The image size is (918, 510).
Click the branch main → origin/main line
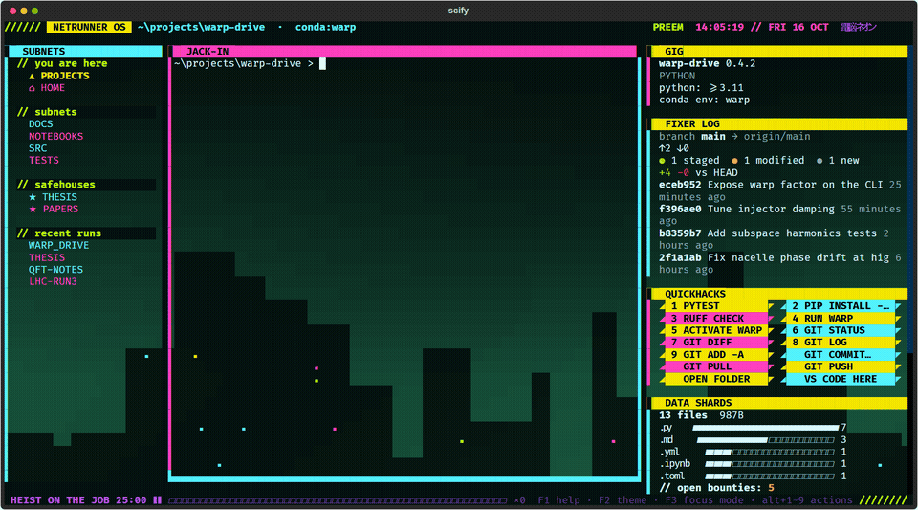tap(734, 137)
